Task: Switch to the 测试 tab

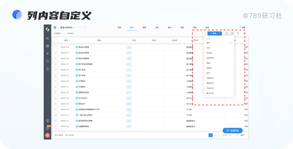Action: click(x=182, y=27)
